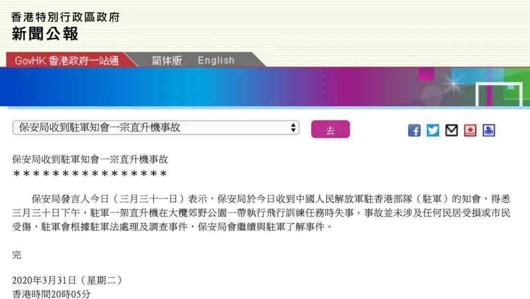Email this press release via envelope icon
Image resolution: width=530 pixels, height=299 pixels.
[451, 130]
